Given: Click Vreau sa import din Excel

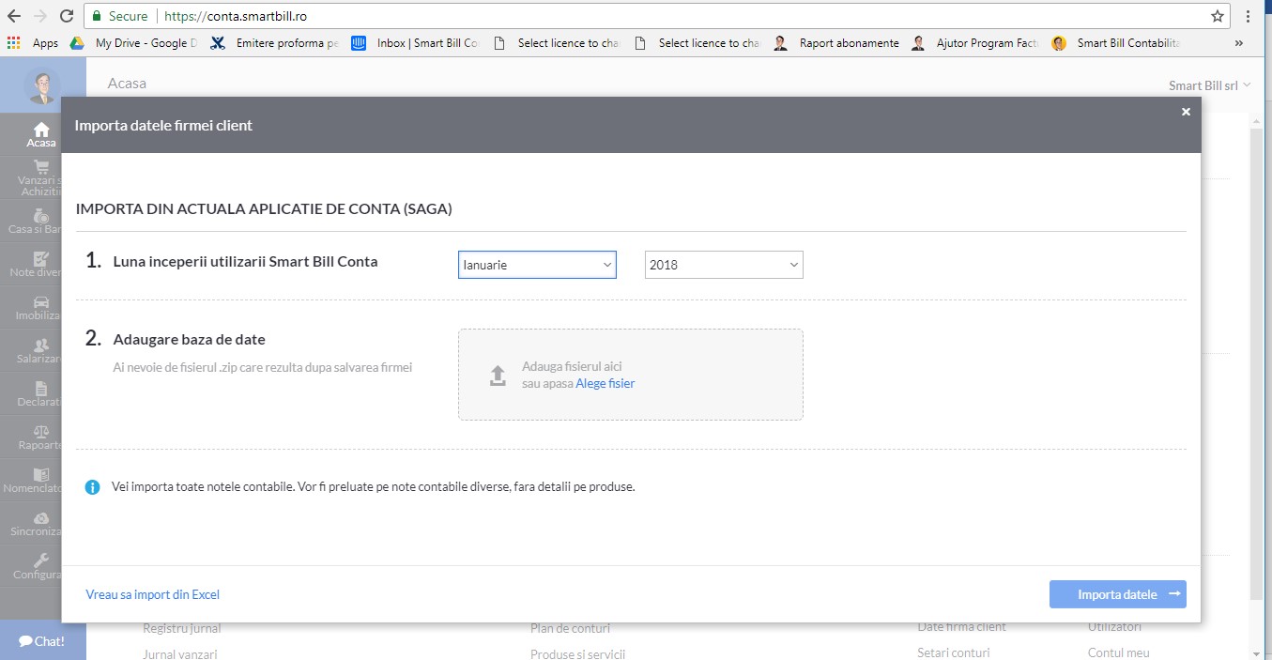Looking at the screenshot, I should 153,594.
